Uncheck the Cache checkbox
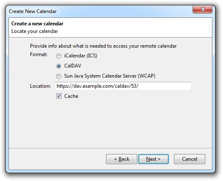 (59, 96)
